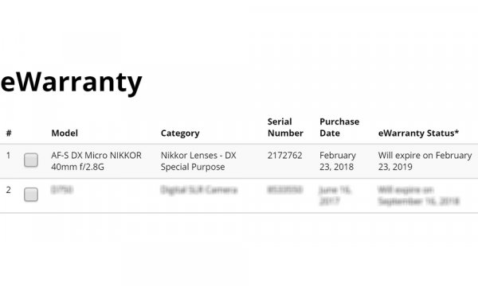
Task: Click the Model column header
Action: (x=65, y=133)
